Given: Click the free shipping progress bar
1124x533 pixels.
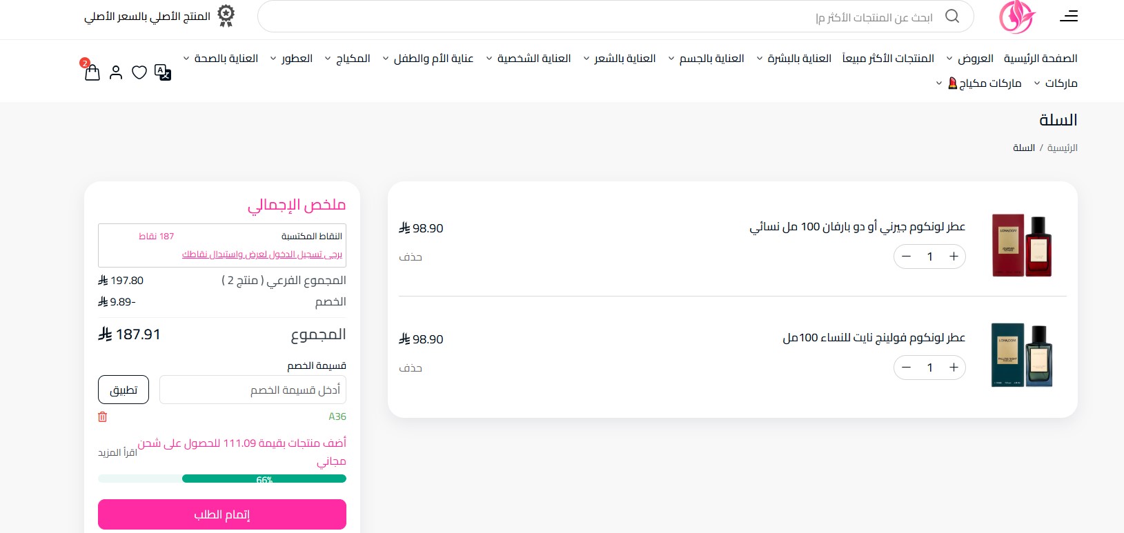Looking at the screenshot, I should coord(222,479).
